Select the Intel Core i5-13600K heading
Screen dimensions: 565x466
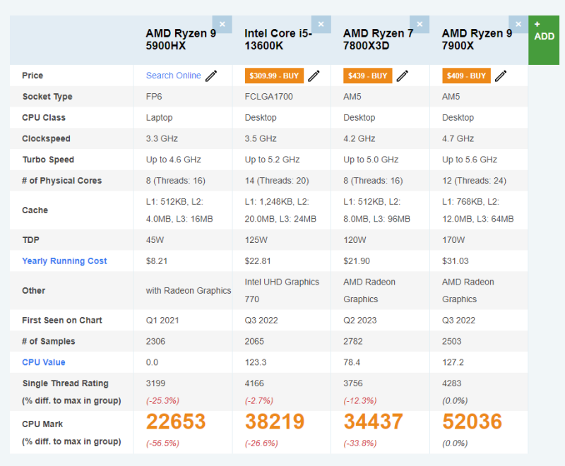tap(278, 40)
